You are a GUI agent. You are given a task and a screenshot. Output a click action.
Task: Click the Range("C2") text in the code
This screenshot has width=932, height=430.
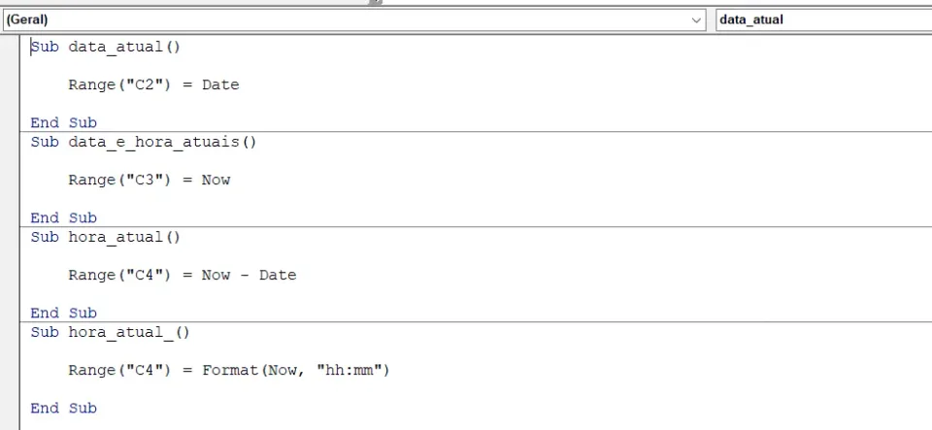point(119,84)
